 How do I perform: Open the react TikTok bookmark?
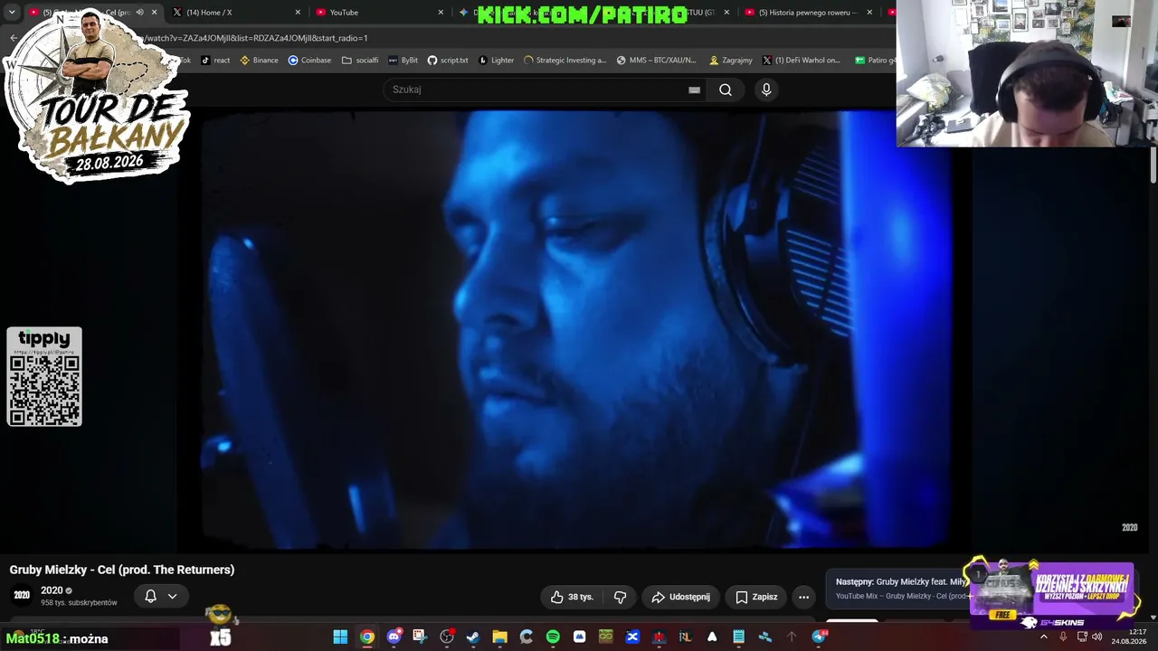pos(215,61)
